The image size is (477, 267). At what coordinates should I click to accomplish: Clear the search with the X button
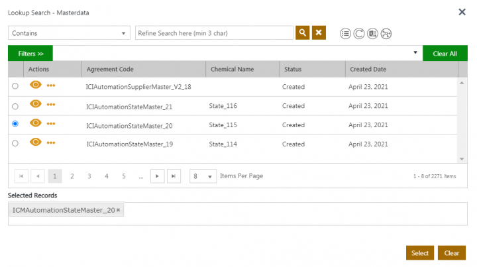tap(319, 33)
